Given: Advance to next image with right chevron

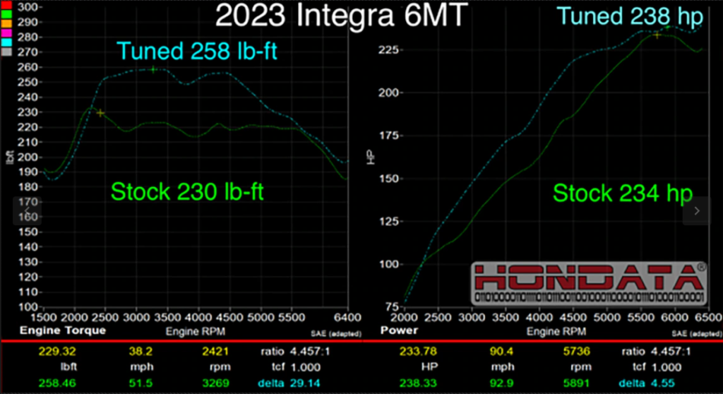Looking at the screenshot, I should (x=696, y=210).
